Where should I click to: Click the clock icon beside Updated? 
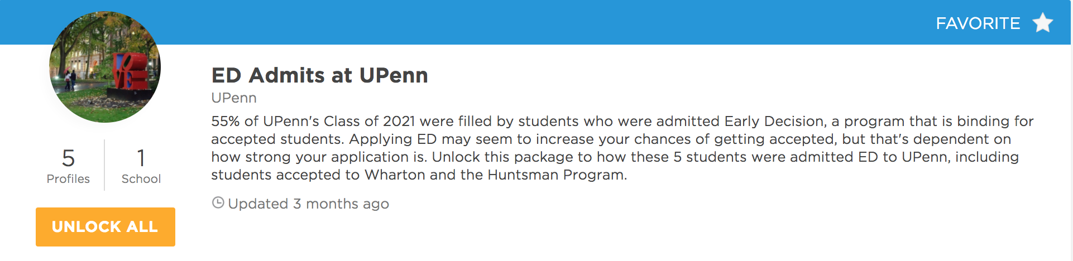[218, 202]
